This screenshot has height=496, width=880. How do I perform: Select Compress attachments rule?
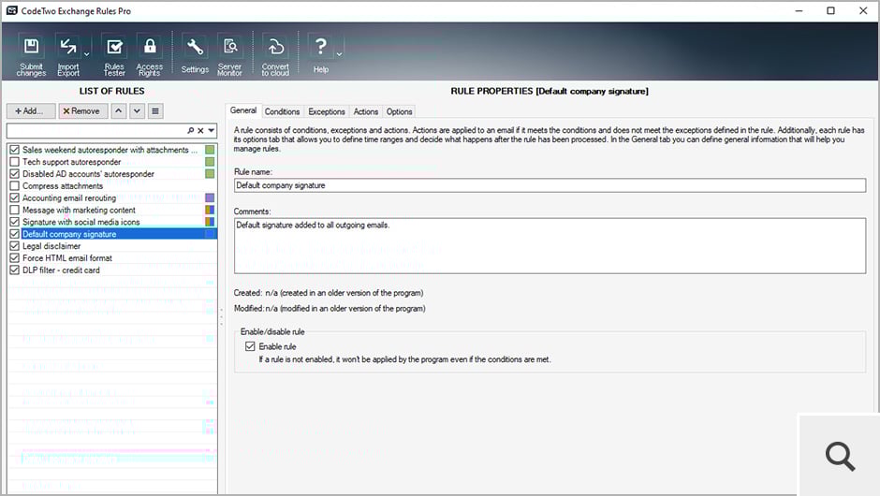63,185
